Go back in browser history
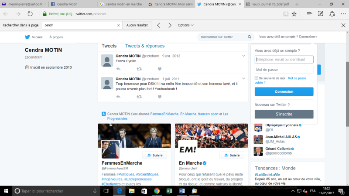 click(x=6, y=14)
